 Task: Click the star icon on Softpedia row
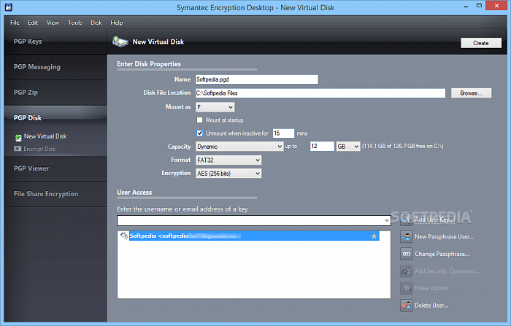pos(374,236)
